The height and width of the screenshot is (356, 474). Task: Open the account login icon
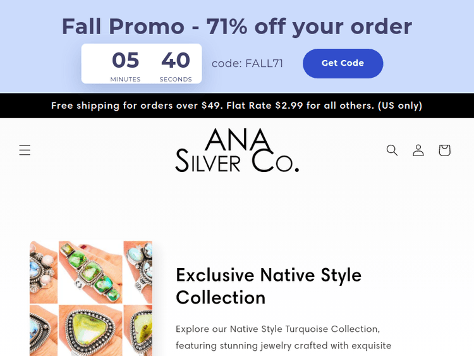(x=418, y=150)
